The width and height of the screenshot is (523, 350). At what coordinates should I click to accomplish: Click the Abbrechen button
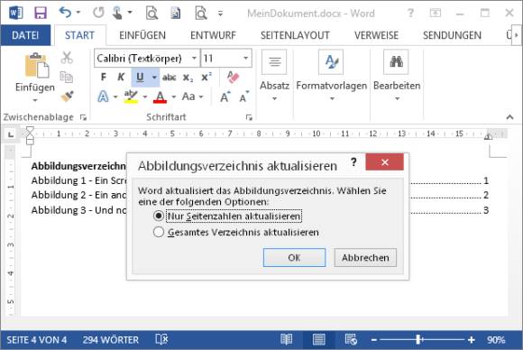tap(365, 258)
